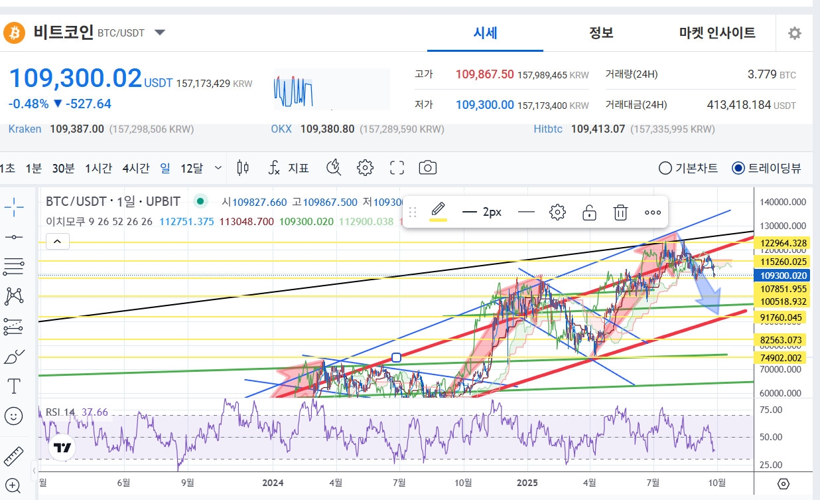Image resolution: width=820 pixels, height=500 pixels.
Task: Choose the ruler measure tool
Action: [x=14, y=457]
